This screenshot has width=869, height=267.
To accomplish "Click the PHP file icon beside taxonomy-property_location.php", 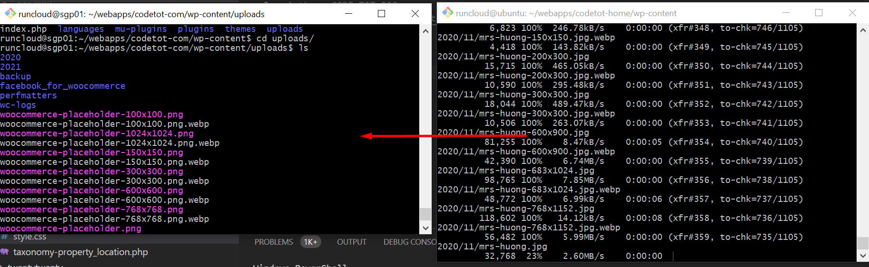I will 5,252.
